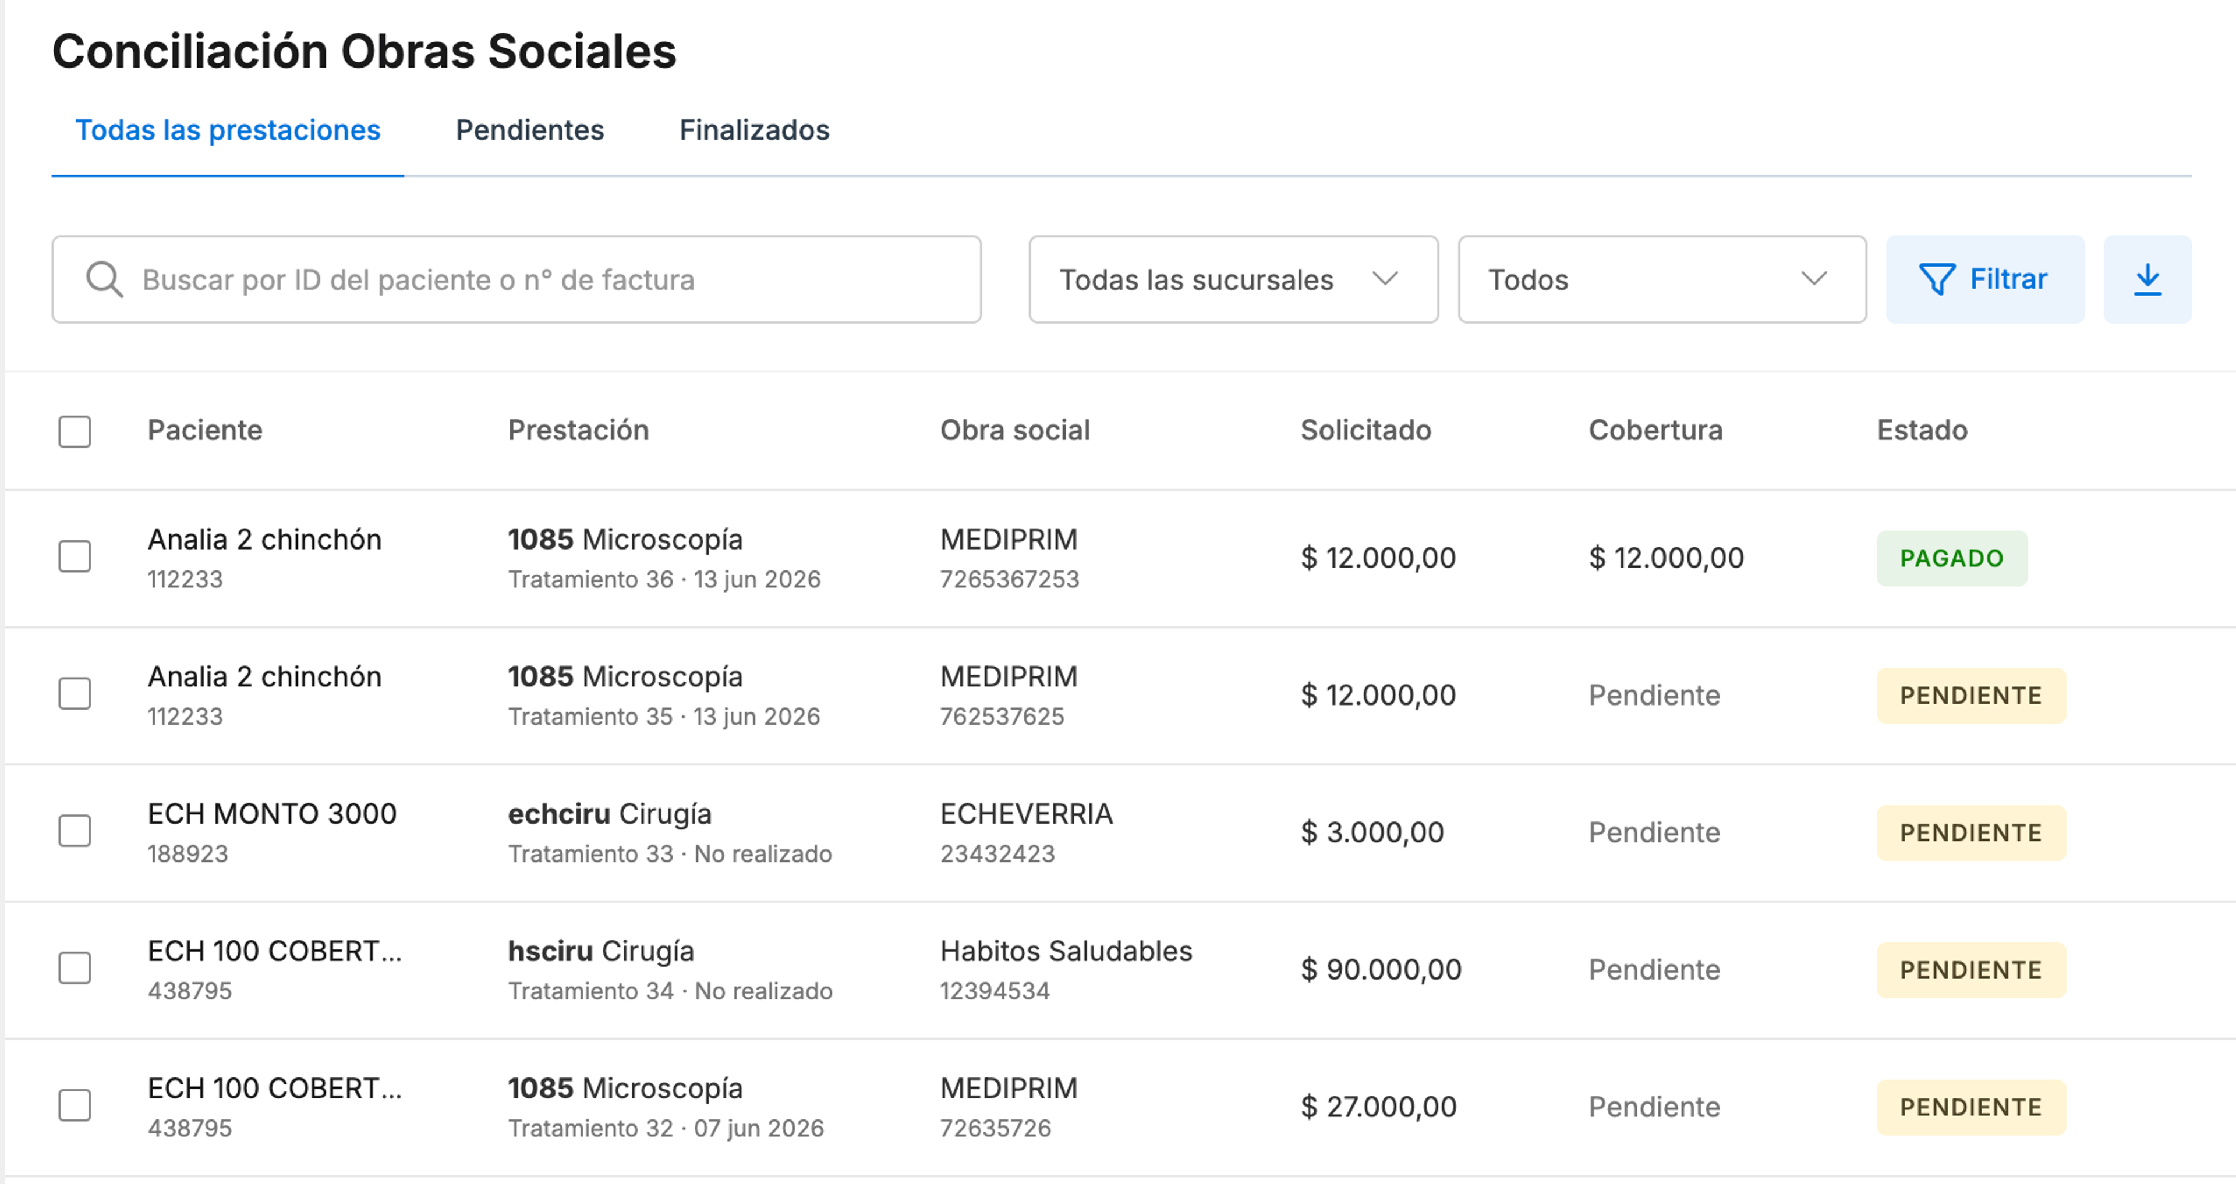Click the Cobertura column header
The image size is (2236, 1184).
(1655, 431)
